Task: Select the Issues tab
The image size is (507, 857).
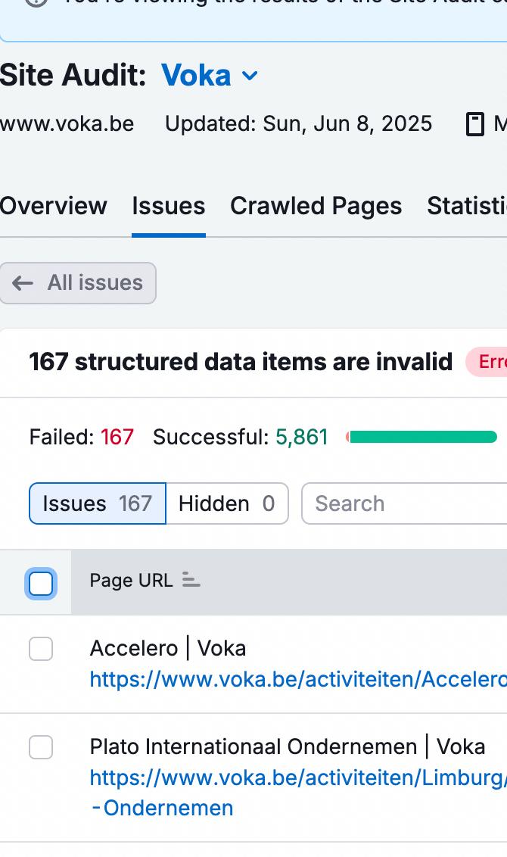Action: (x=168, y=206)
